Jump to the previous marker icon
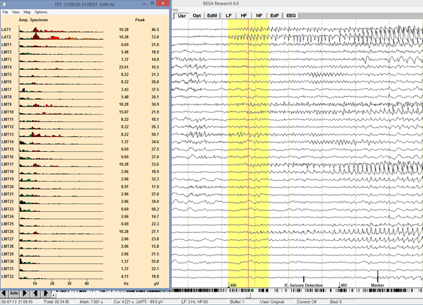 coord(35,292)
